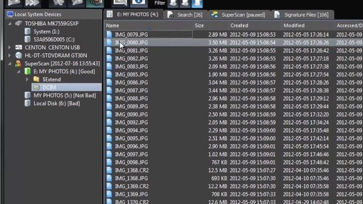
Task: Open the SuperScan [paused] tab
Action: click(x=239, y=15)
